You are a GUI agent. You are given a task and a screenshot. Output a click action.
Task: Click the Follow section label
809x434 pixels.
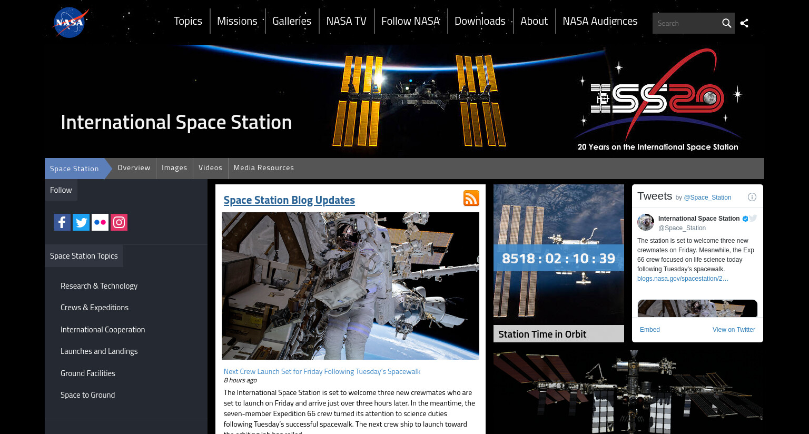tap(61, 190)
